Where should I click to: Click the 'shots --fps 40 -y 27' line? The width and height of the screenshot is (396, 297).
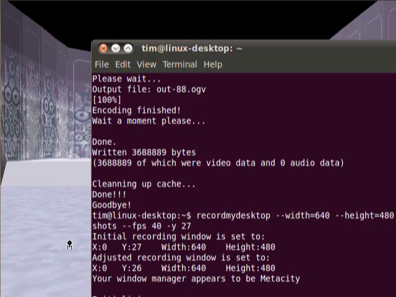coord(142,226)
